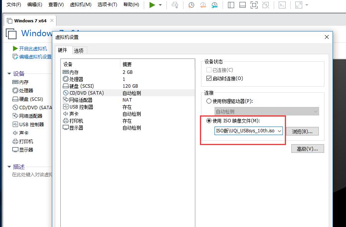Collapse the 描述 section in sidebar
346x227 pixels.
pyautogui.click(x=9, y=167)
